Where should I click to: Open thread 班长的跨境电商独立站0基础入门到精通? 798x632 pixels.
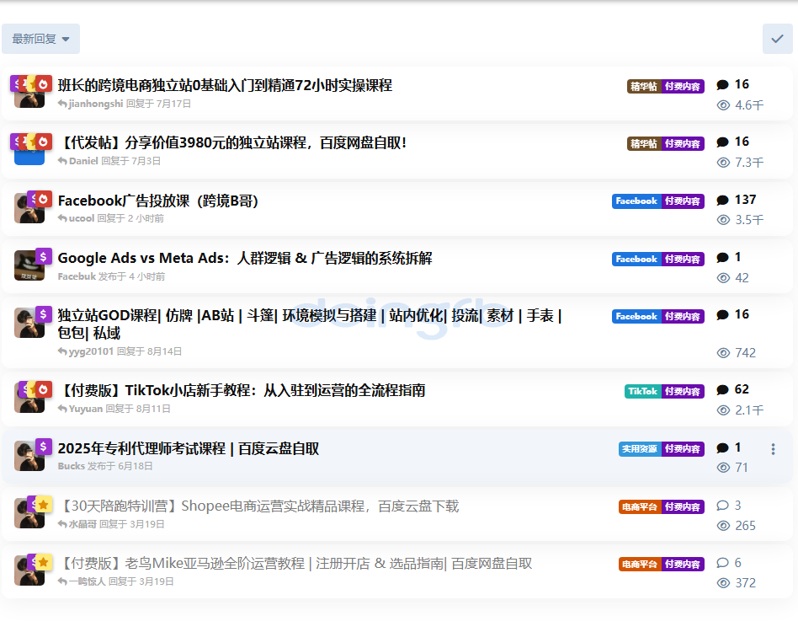click(225, 85)
